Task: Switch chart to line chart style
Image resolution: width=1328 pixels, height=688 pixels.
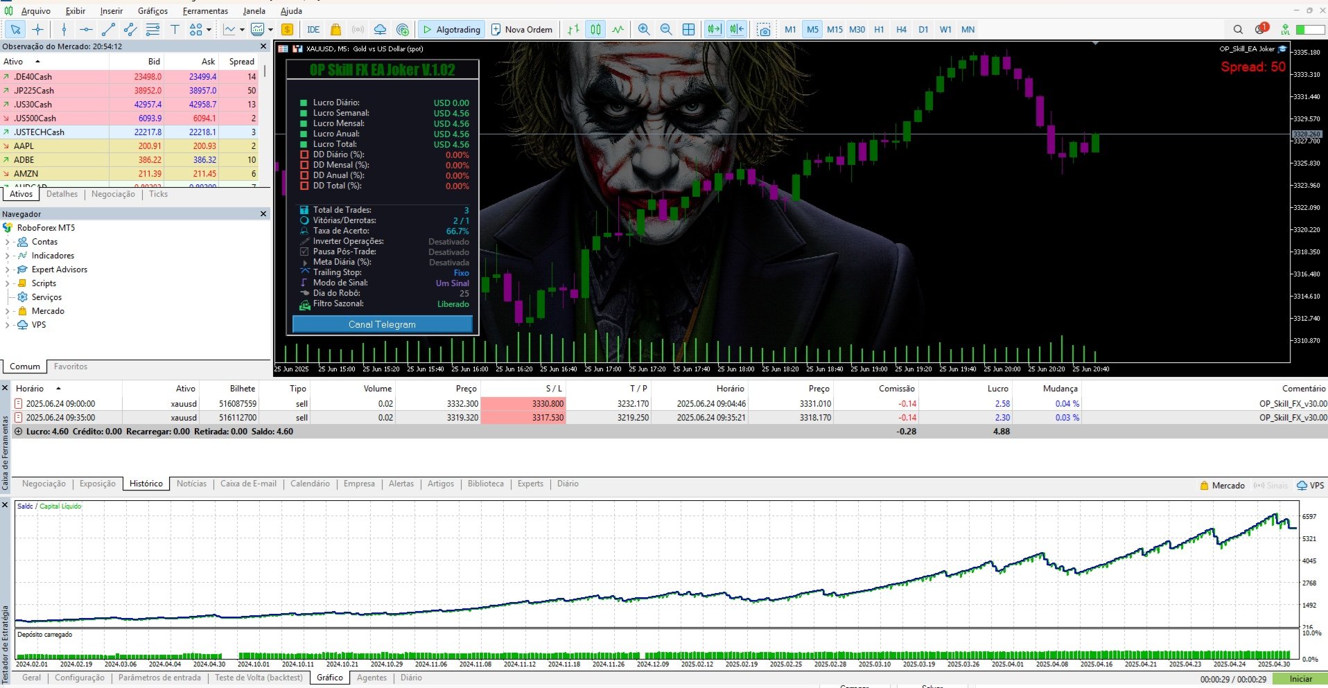Action: coord(618,29)
